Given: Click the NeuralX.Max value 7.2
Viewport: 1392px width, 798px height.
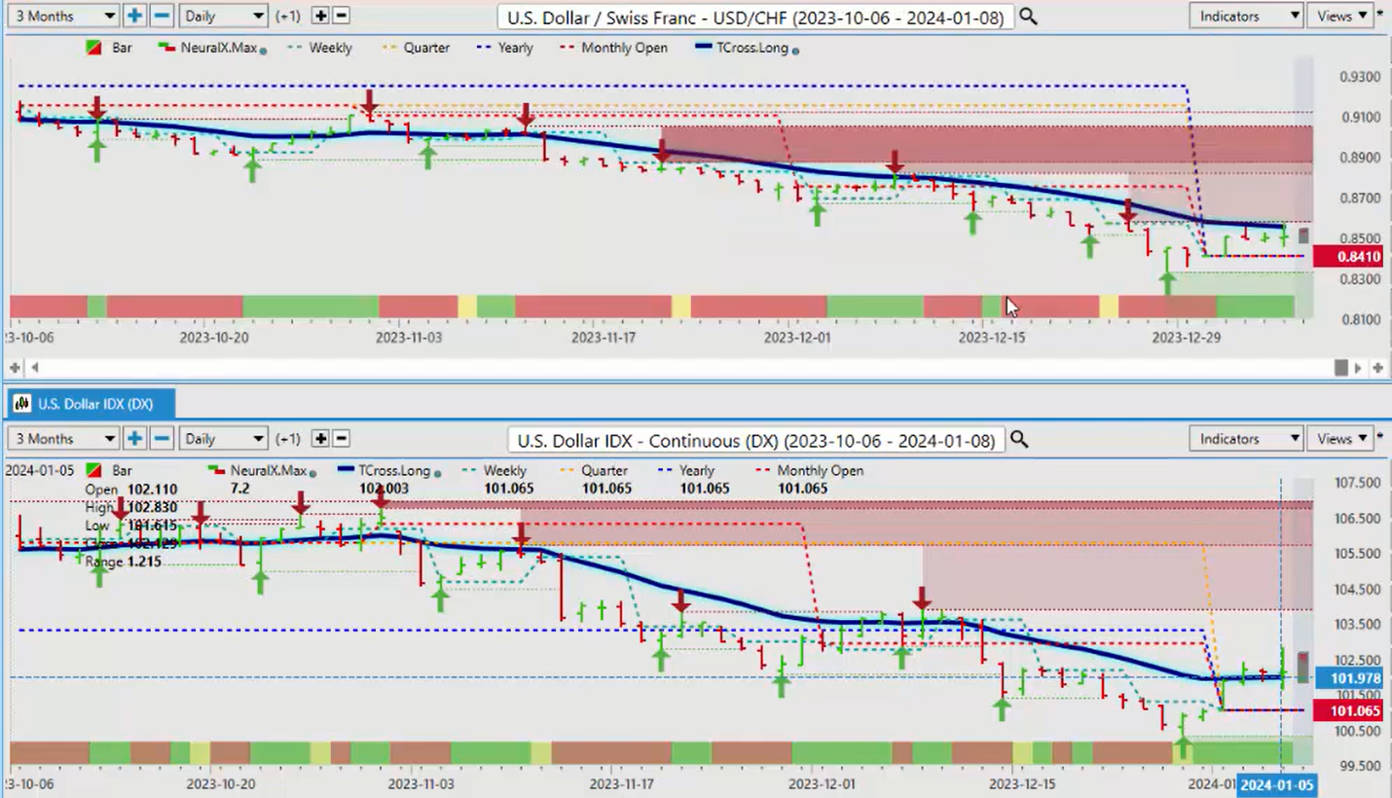Looking at the screenshot, I should click(x=238, y=488).
